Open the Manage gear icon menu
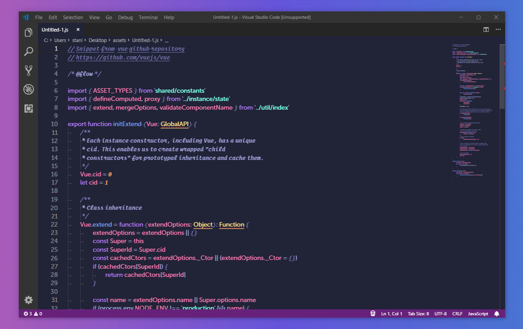523x329 pixels. coord(28,300)
